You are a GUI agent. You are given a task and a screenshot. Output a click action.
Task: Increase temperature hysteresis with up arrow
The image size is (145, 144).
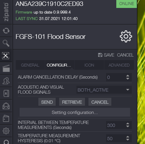pyautogui.click(x=128, y=137)
